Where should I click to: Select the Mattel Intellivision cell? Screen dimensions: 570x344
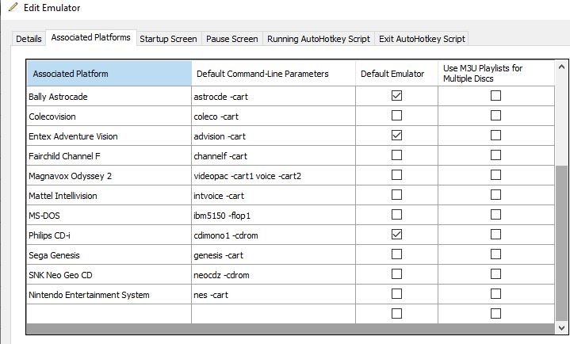[109, 196]
